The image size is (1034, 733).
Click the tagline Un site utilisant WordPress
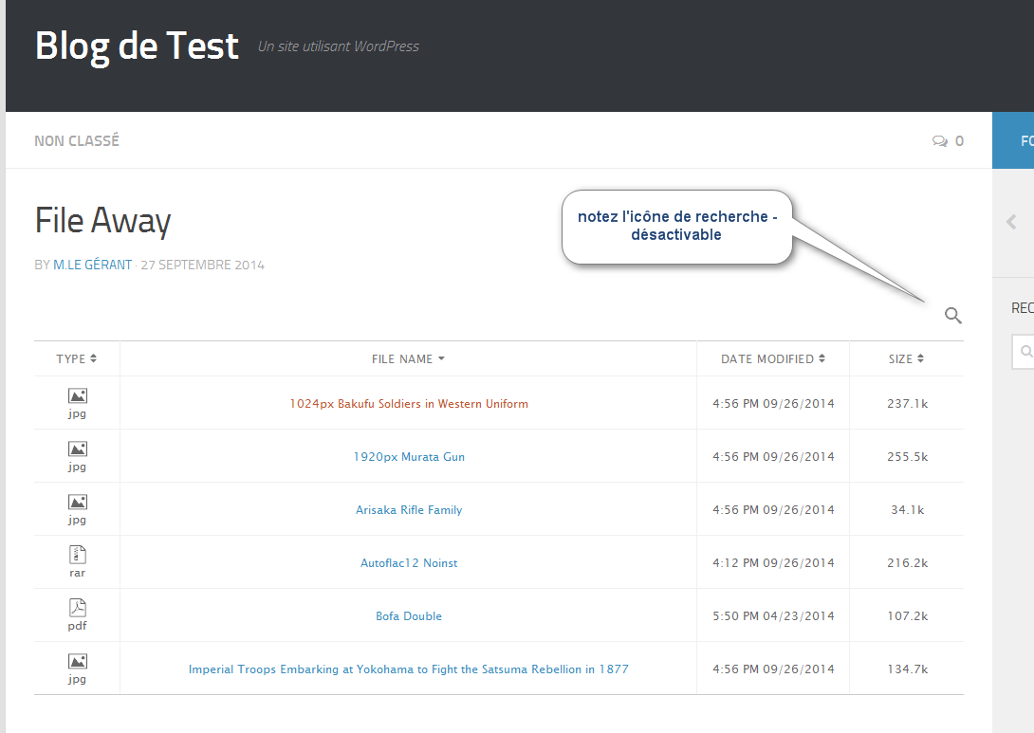pos(339,46)
